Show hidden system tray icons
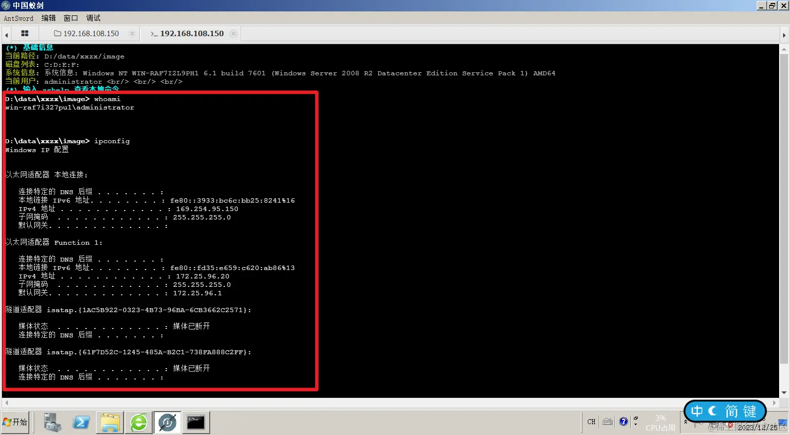 [x=685, y=422]
